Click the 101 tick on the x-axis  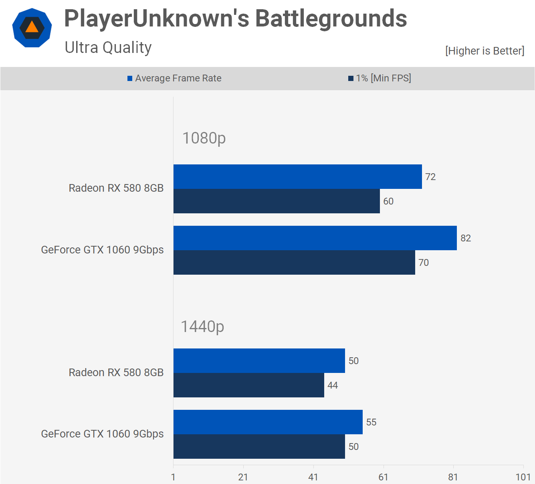coord(523,477)
